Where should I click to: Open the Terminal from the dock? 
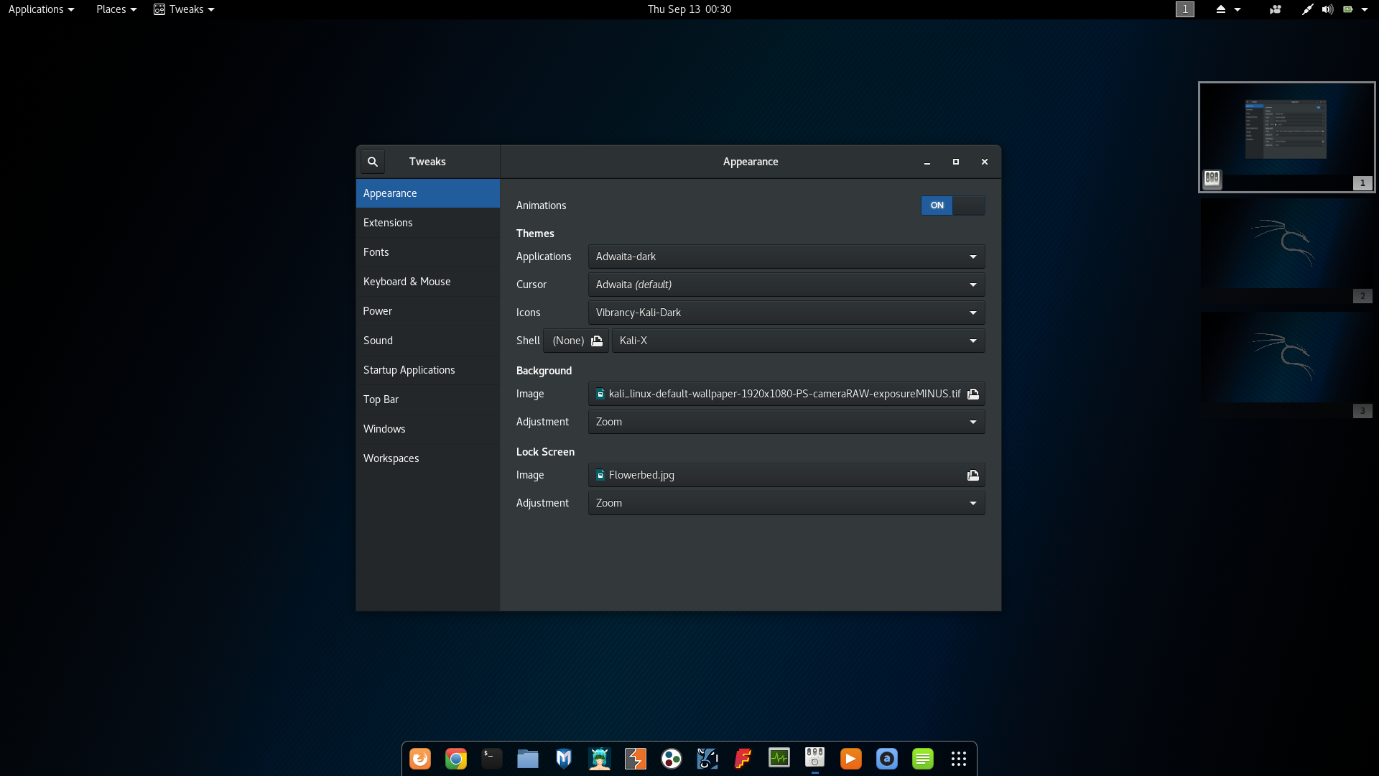pyautogui.click(x=492, y=759)
